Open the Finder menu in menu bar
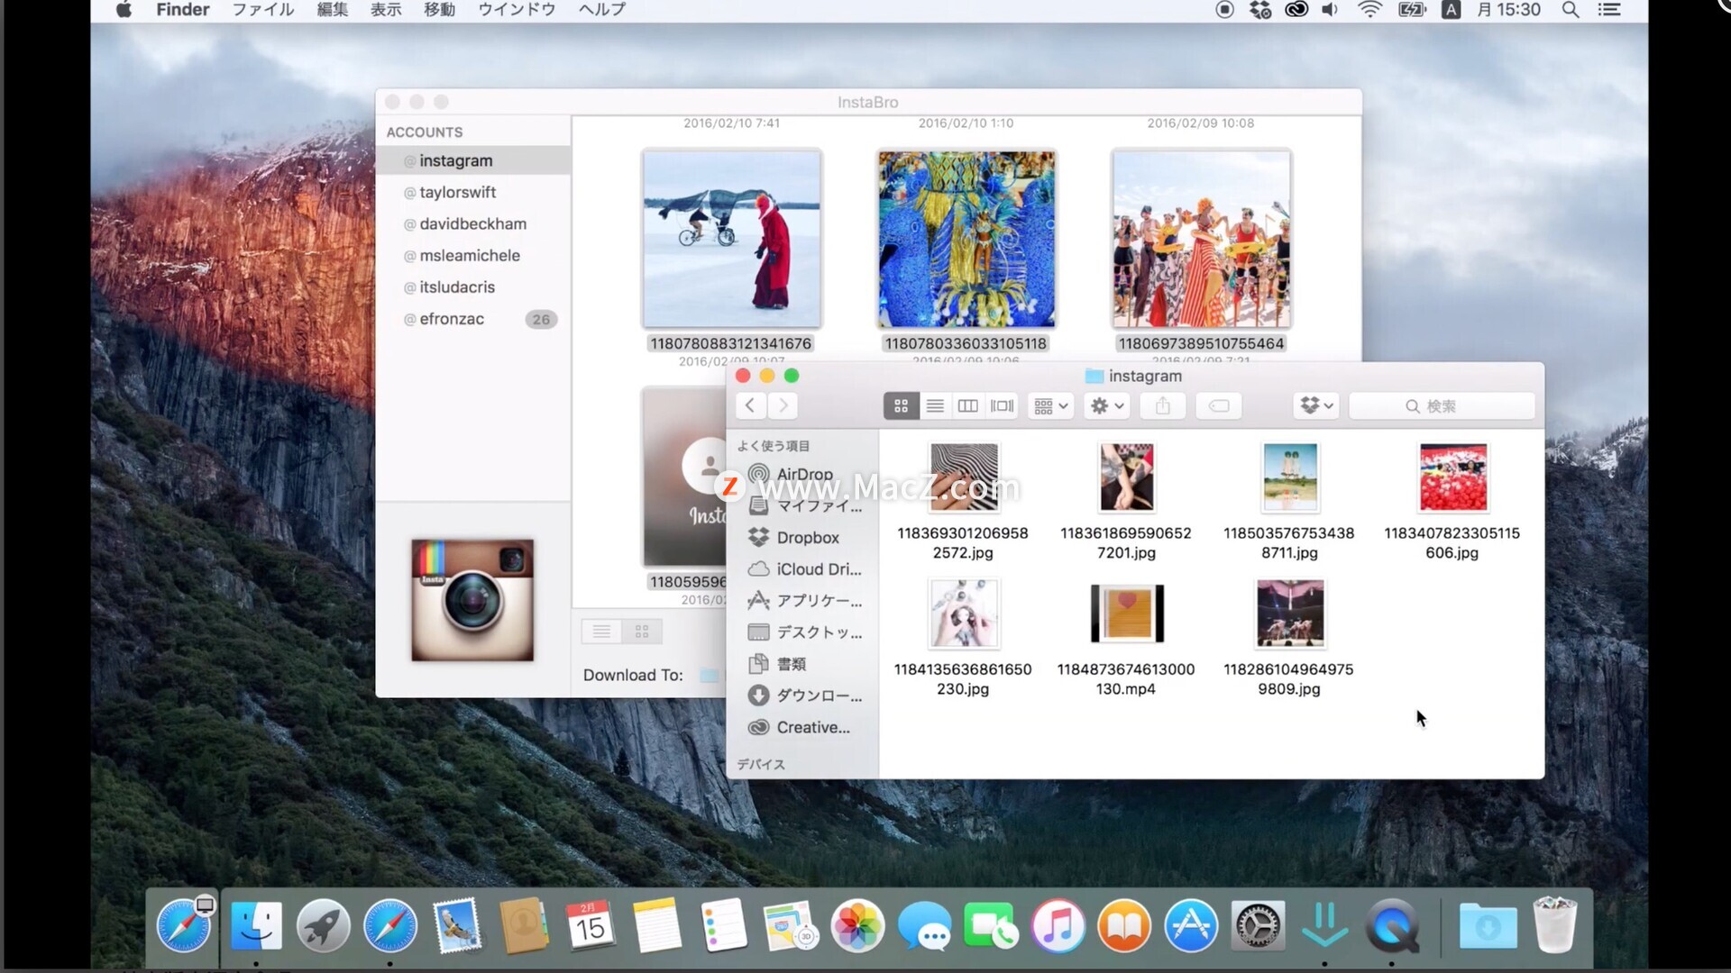This screenshot has width=1731, height=973. pos(183,10)
